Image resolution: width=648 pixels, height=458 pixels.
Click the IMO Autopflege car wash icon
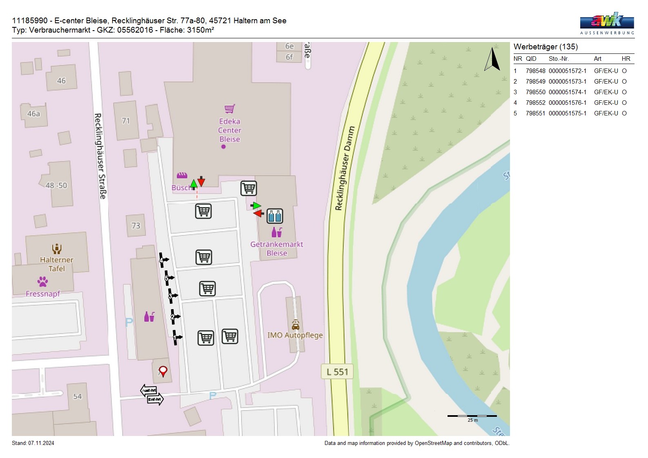click(x=296, y=325)
